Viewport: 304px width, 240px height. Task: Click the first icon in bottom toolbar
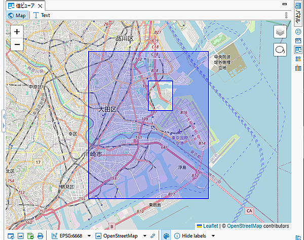pos(10,236)
